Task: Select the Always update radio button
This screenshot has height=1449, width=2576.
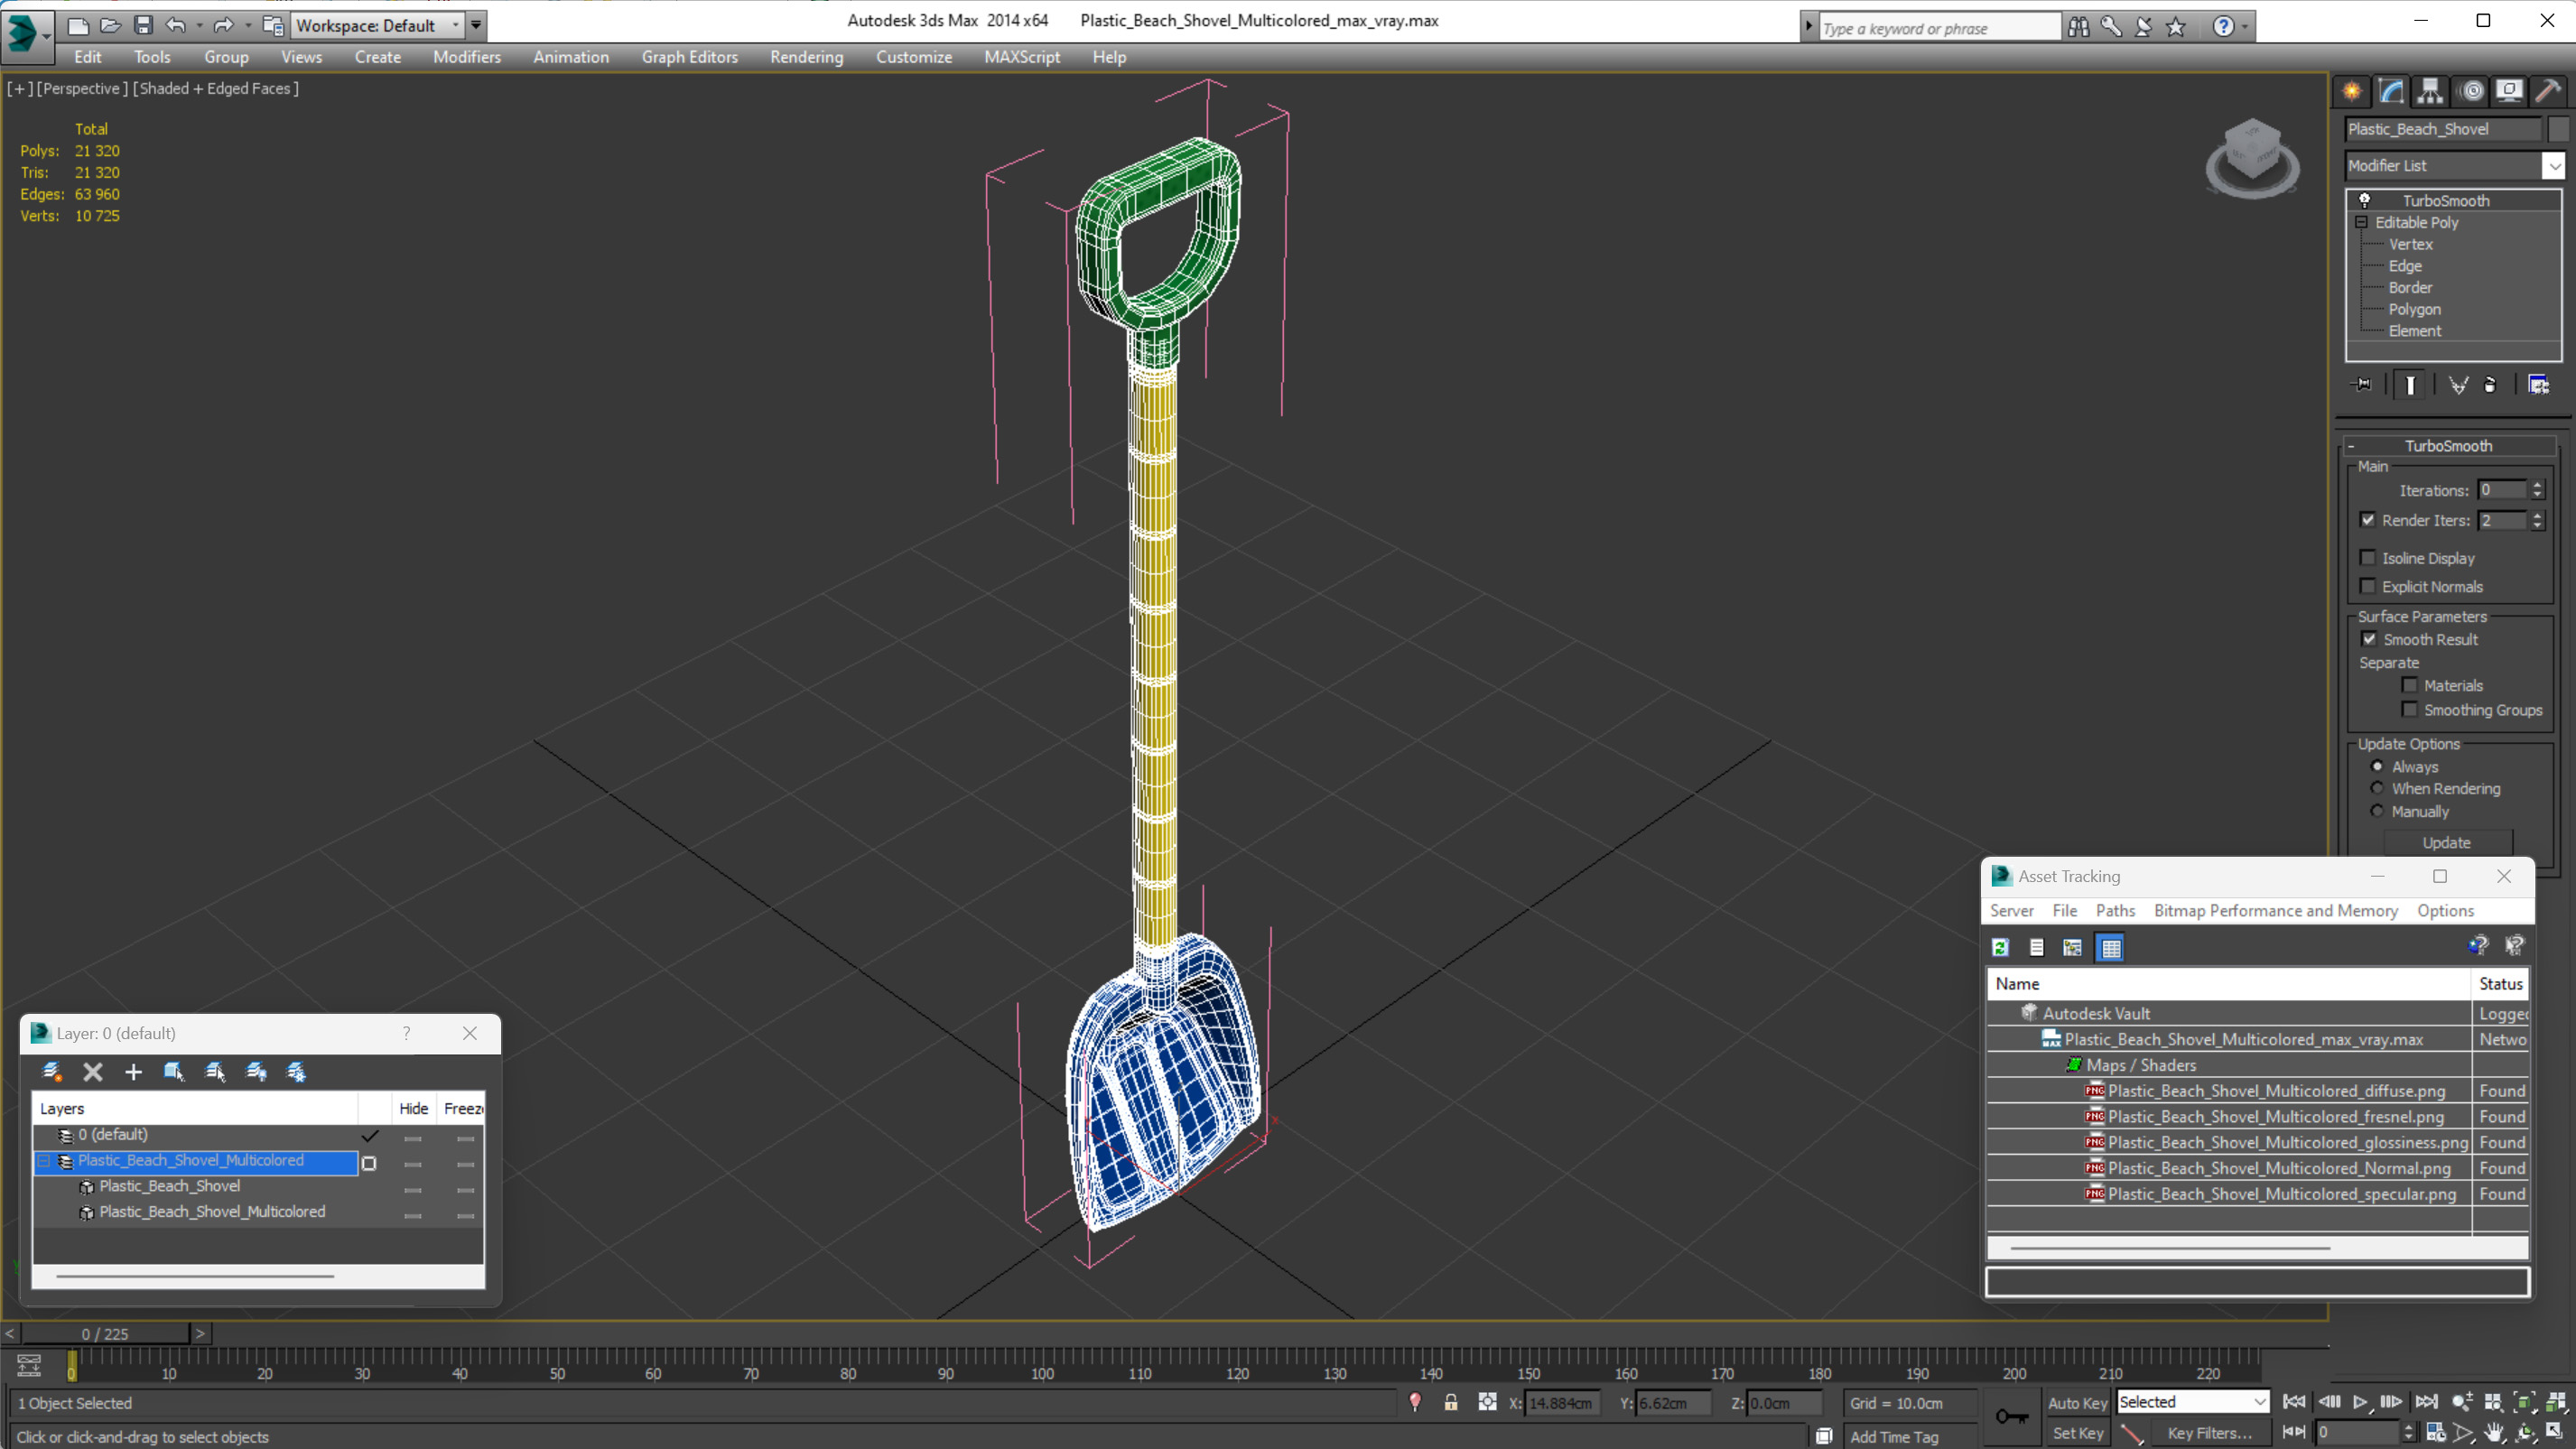Action: click(x=2377, y=766)
